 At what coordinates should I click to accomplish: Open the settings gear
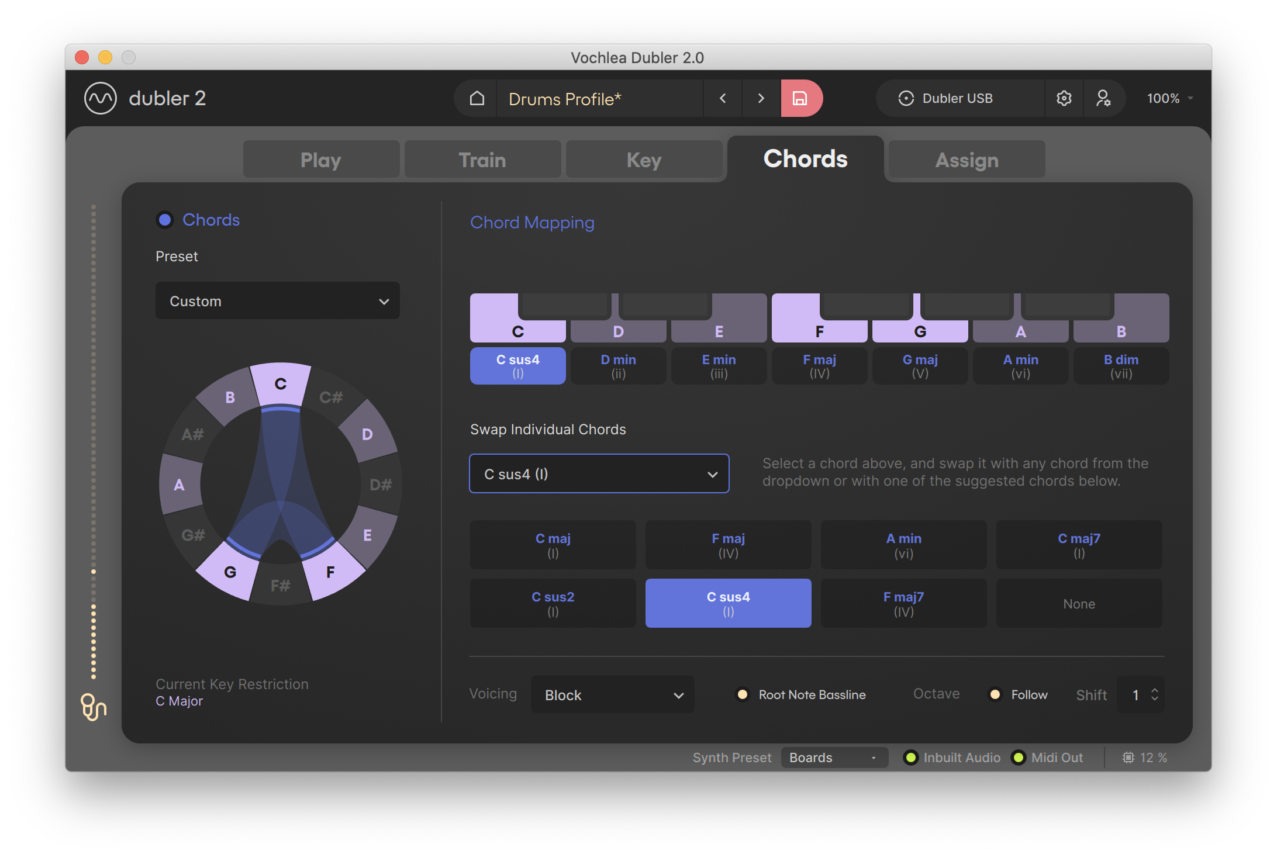pyautogui.click(x=1064, y=98)
